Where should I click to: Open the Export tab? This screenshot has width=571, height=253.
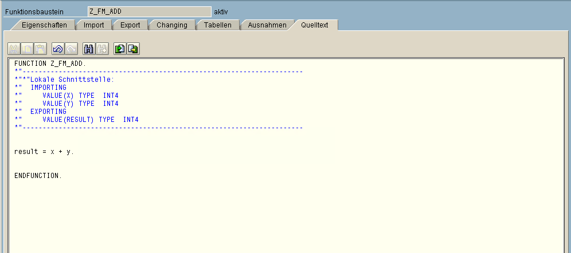click(x=130, y=25)
